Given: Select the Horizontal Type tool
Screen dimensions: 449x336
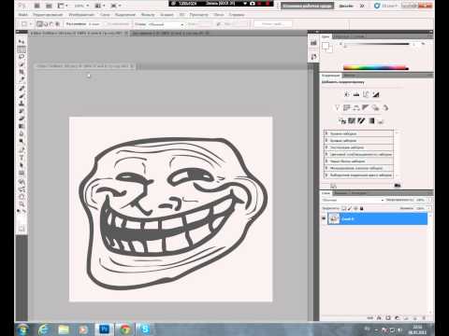Looking at the screenshot, I should [x=22, y=158].
